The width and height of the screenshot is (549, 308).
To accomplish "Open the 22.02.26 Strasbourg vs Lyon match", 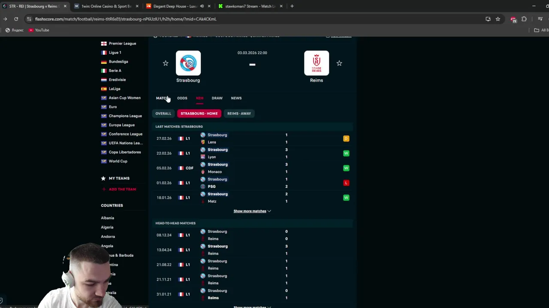I will (253, 153).
